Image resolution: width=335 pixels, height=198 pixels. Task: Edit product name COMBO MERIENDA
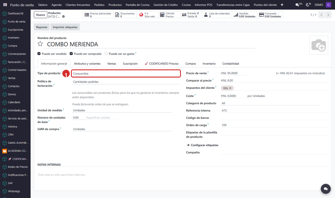point(151,44)
